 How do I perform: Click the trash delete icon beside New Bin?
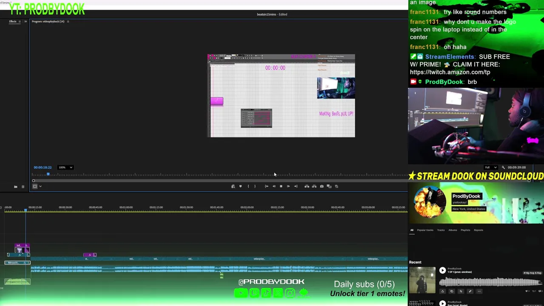pyautogui.click(x=23, y=187)
